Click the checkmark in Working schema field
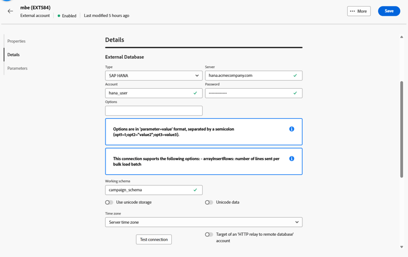 tap(195, 190)
